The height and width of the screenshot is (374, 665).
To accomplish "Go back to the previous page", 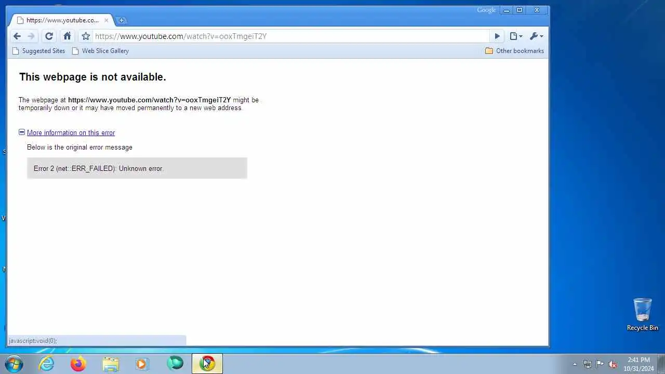I will click(x=17, y=36).
